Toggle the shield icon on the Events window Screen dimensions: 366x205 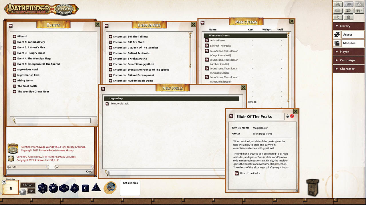[x=11, y=25]
